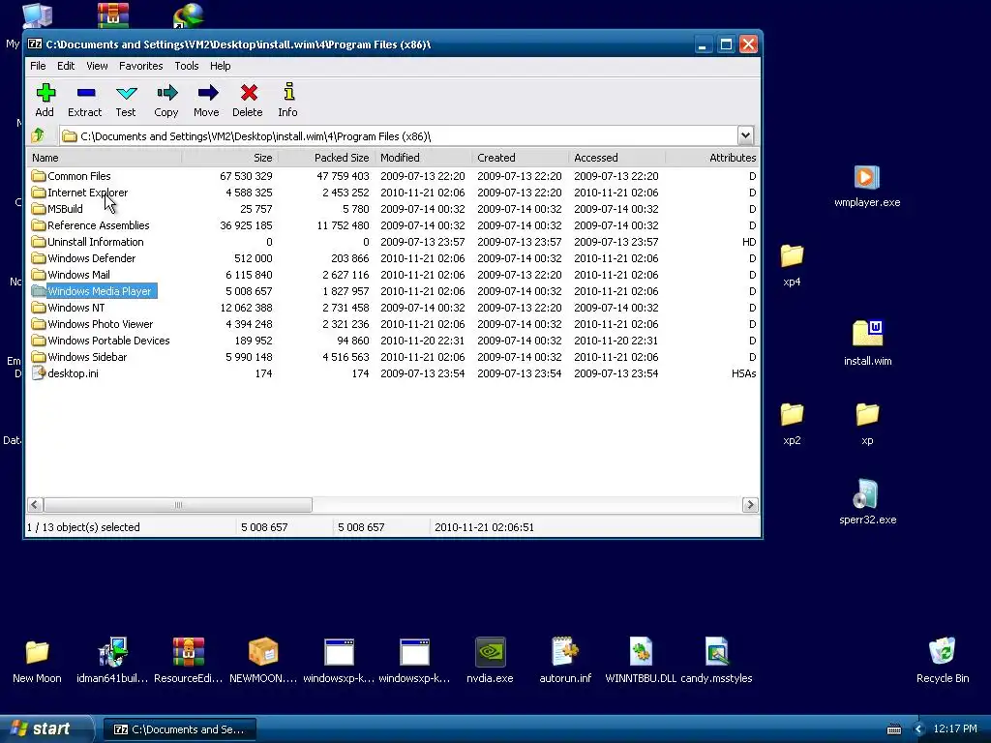The height and width of the screenshot is (743, 991).
Task: Select the nvdia.exe desktop icon
Action: click(x=490, y=660)
